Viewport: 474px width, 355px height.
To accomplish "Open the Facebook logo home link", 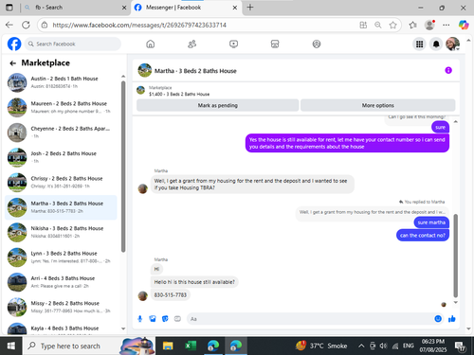I will (14, 44).
